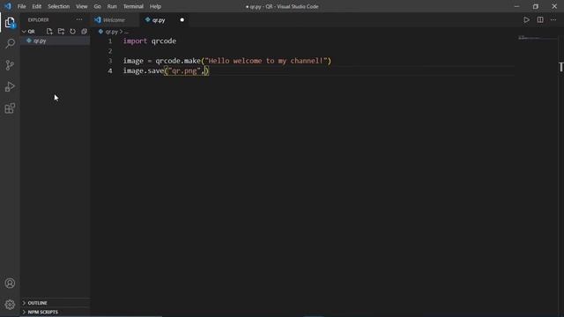The image size is (564, 317).
Task: Click qr.py in the breadcrumb
Action: click(112, 32)
